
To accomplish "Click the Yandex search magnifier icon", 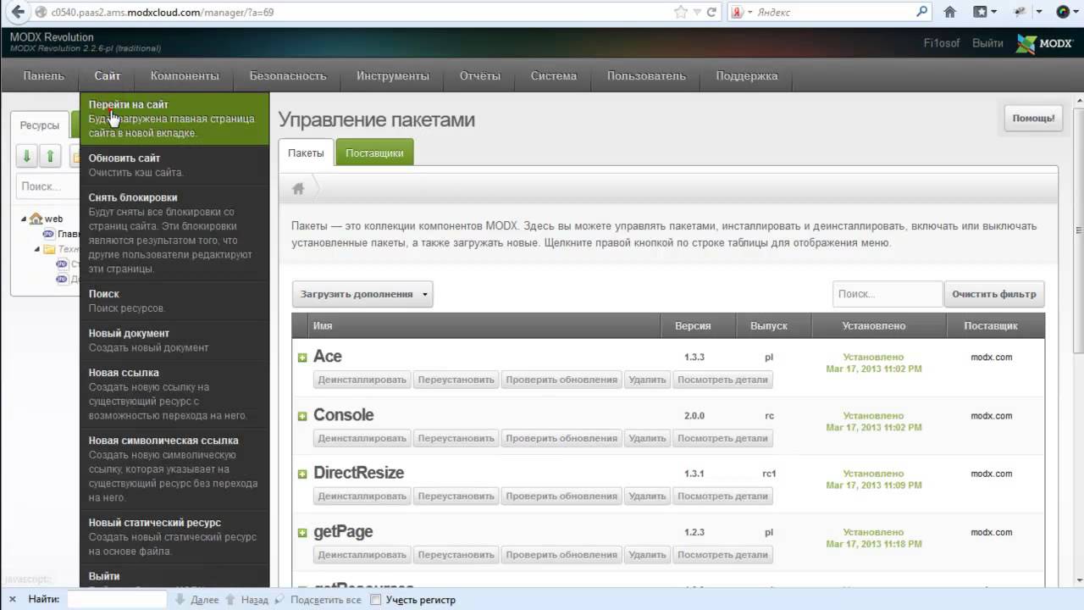I will [921, 12].
